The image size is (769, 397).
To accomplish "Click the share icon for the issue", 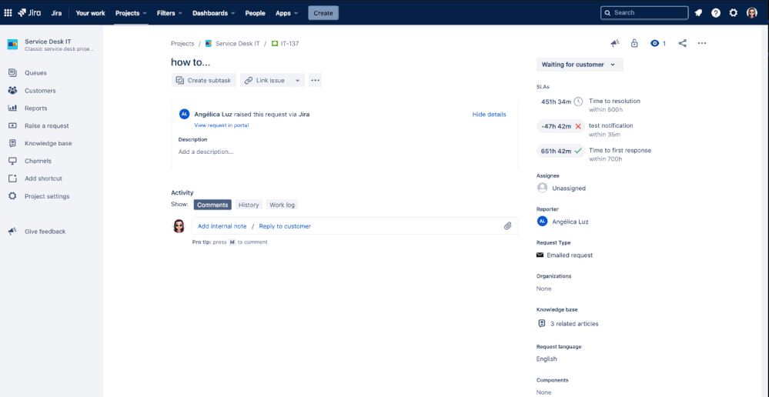I will coord(682,44).
